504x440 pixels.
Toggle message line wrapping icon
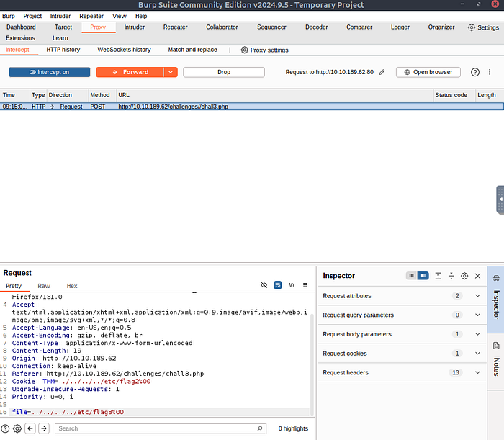click(278, 285)
